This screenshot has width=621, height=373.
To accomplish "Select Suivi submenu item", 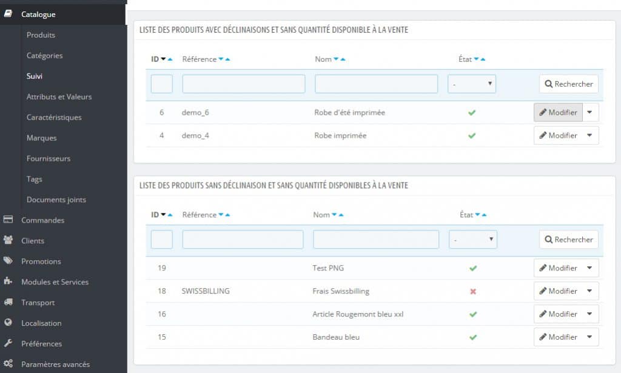I will click(35, 76).
